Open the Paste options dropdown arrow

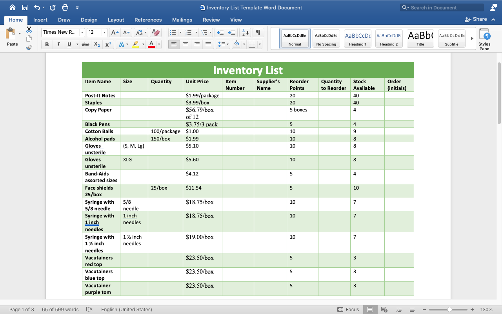(20, 34)
